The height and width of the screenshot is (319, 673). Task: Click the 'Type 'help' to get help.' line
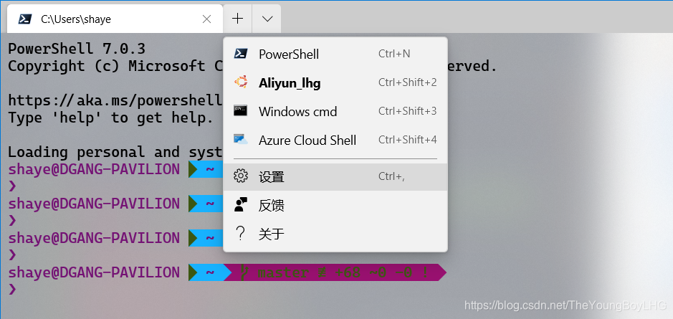[111, 118]
